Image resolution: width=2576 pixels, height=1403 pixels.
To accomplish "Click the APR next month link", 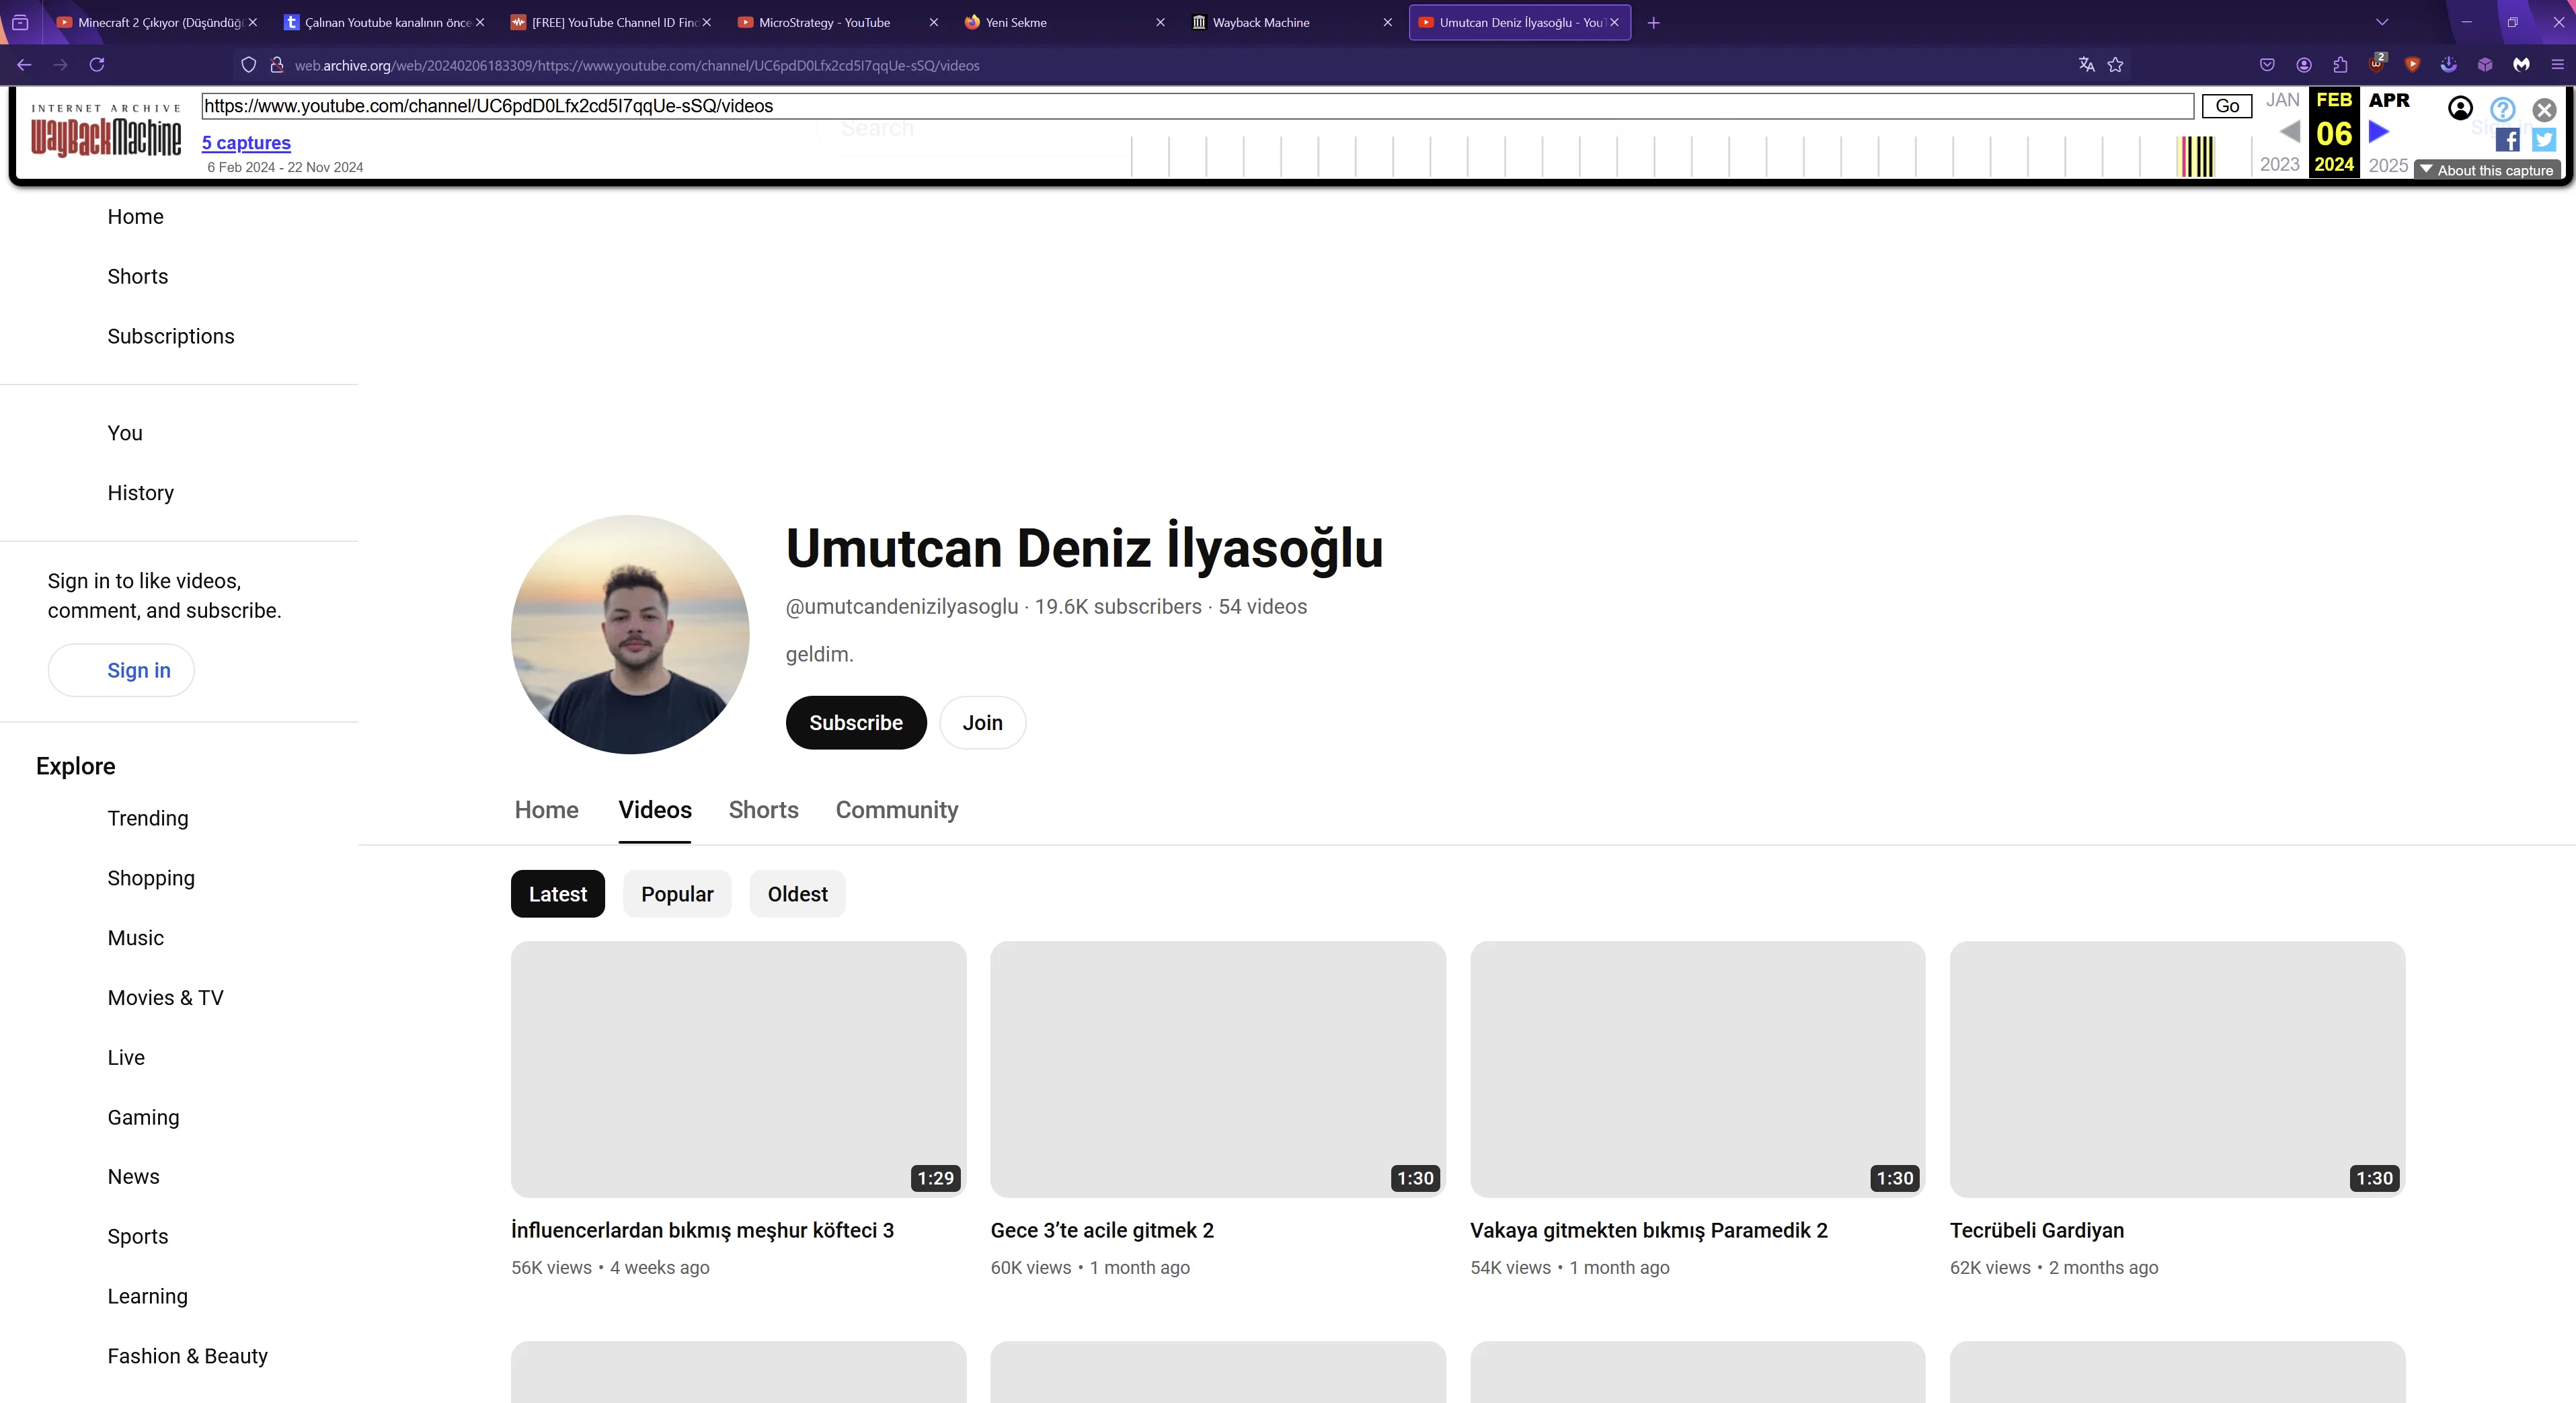I will coord(2389,100).
